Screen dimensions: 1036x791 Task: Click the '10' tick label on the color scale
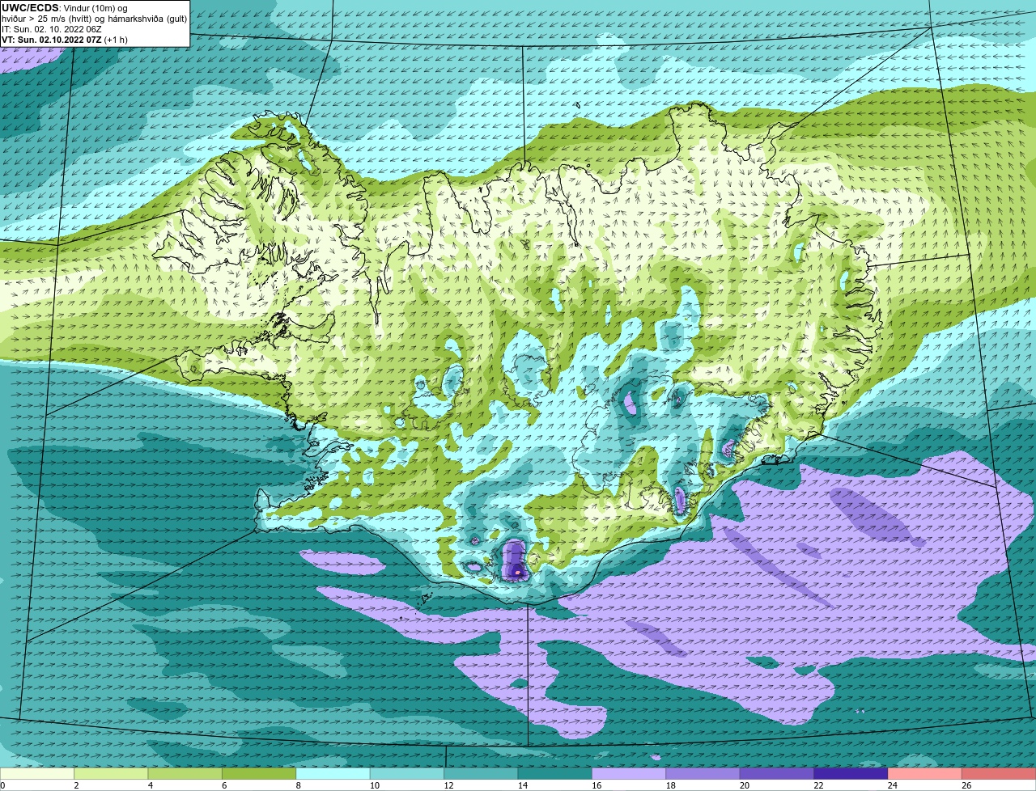pos(375,785)
